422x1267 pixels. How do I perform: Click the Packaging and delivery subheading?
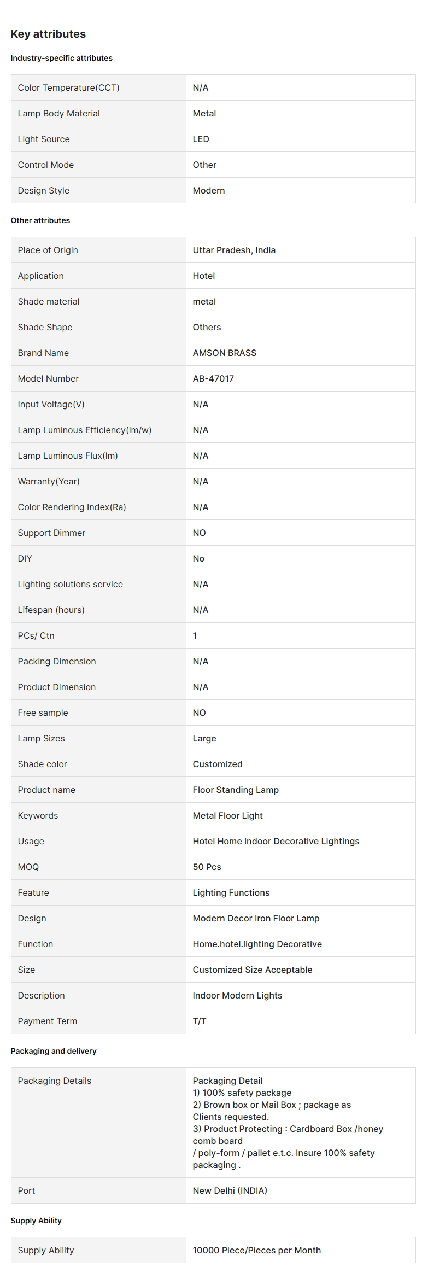tap(54, 1051)
